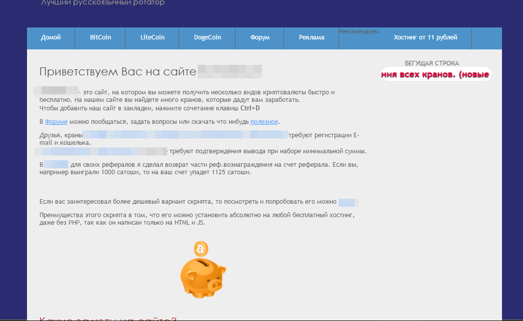523x321 pixels.
Task: Open Форум in the navigation bar
Action: pyautogui.click(x=259, y=37)
